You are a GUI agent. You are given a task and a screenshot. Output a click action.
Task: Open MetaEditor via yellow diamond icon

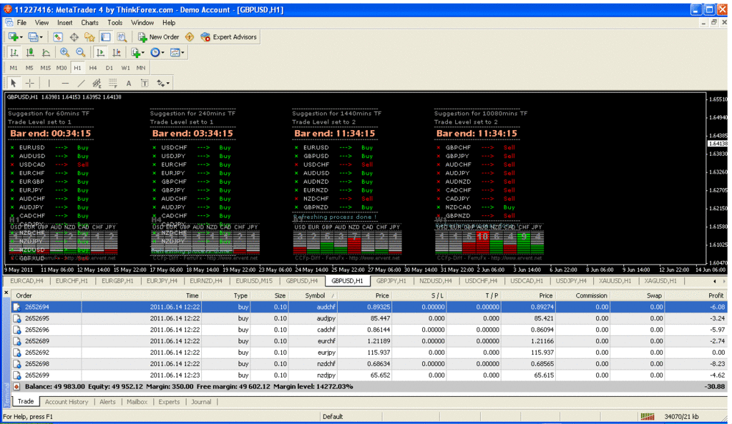[190, 37]
